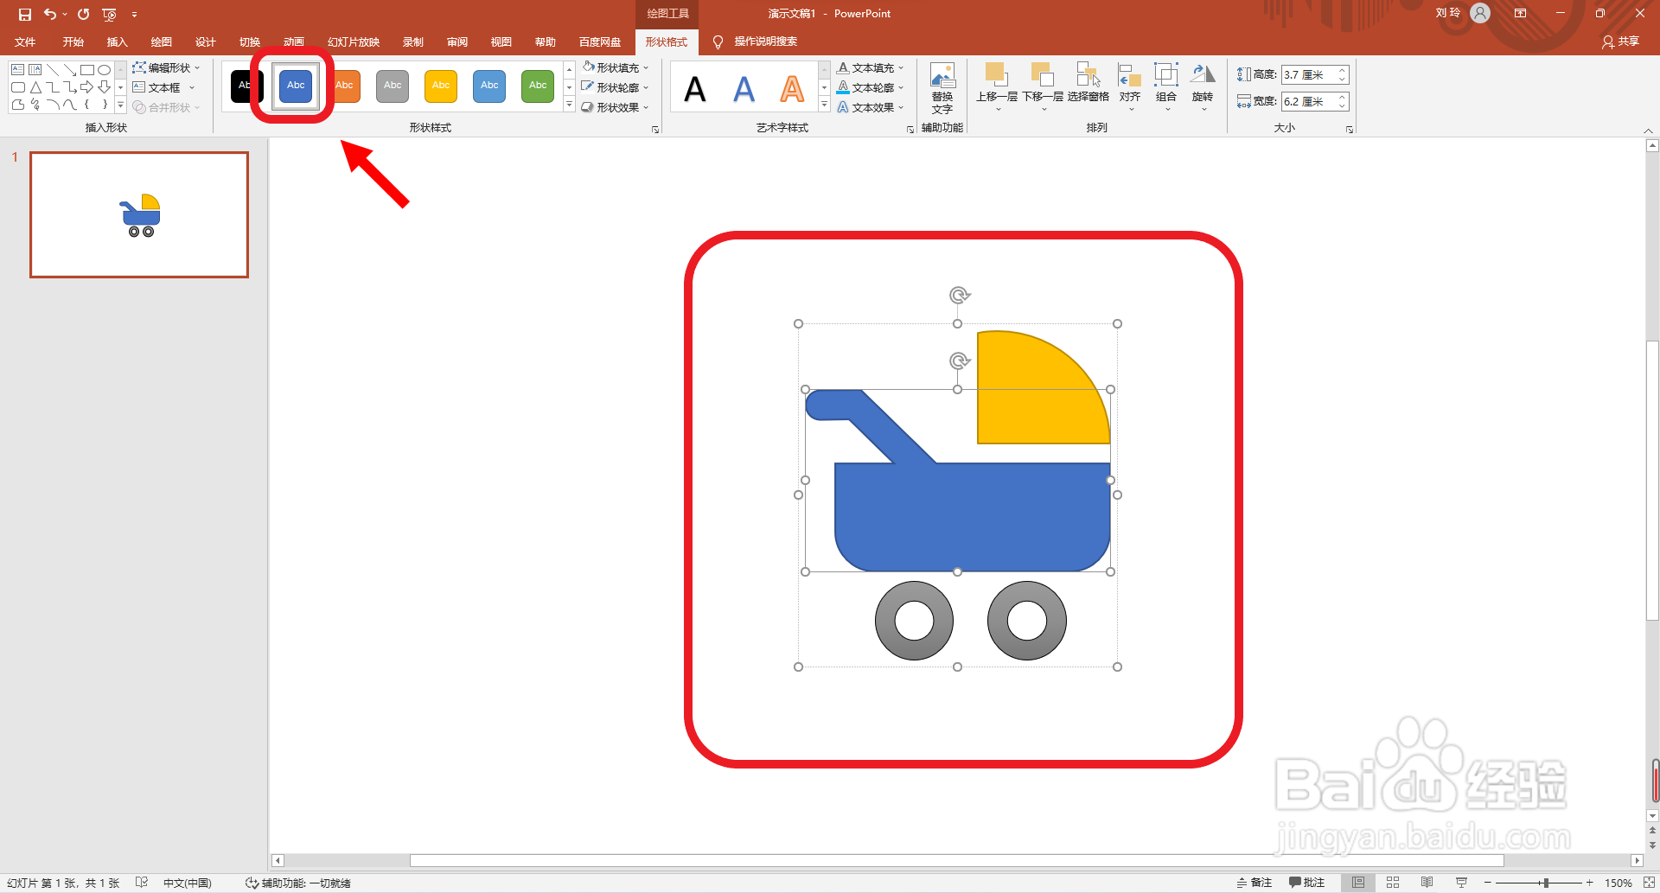This screenshot has width=1660, height=893.
Task: Open 形状填充 dropdown
Action: (x=615, y=67)
